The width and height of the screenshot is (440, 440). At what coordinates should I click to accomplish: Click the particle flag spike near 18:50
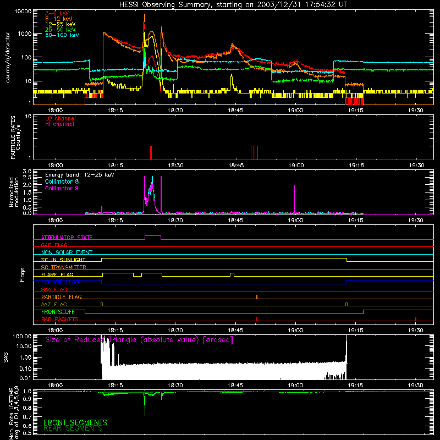(x=257, y=297)
